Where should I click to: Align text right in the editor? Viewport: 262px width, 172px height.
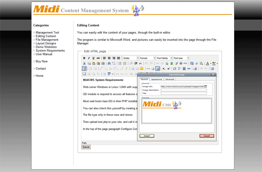coord(114,58)
